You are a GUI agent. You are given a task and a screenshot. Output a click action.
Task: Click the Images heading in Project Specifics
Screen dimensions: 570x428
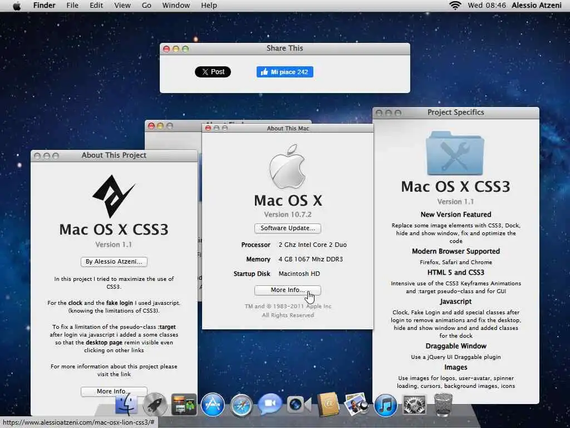click(x=455, y=367)
